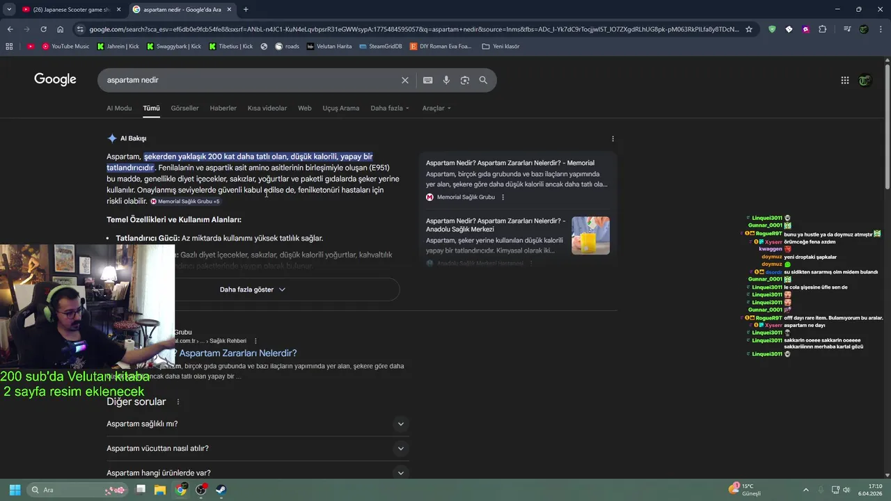Select the Web results tab

(x=305, y=108)
